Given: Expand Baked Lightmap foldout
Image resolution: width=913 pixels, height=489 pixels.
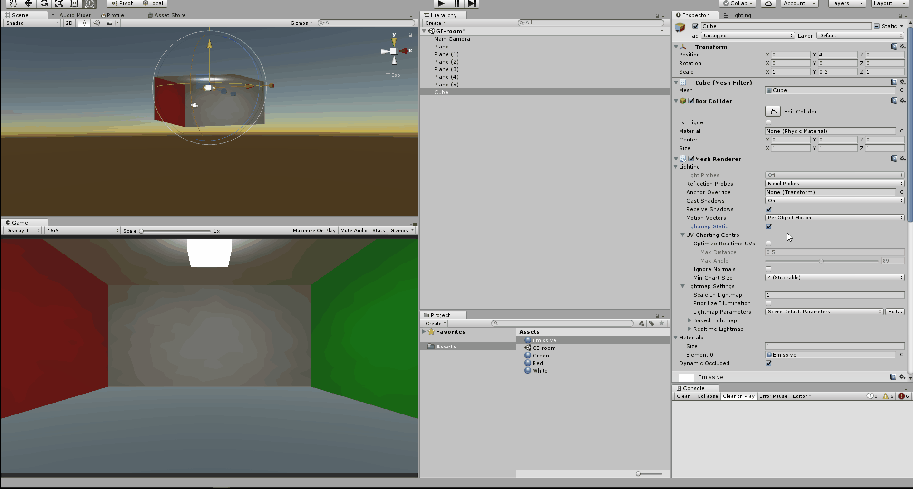Looking at the screenshot, I should (690, 320).
